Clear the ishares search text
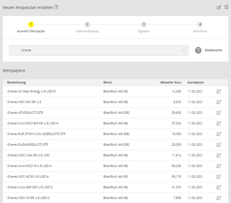Screen dimensions: 231x203 click(x=184, y=50)
